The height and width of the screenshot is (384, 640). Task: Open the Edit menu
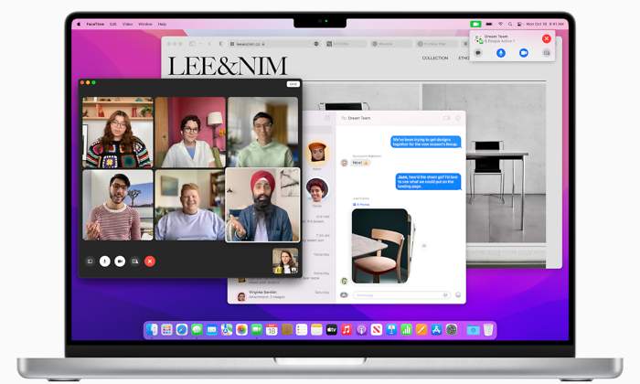113,24
